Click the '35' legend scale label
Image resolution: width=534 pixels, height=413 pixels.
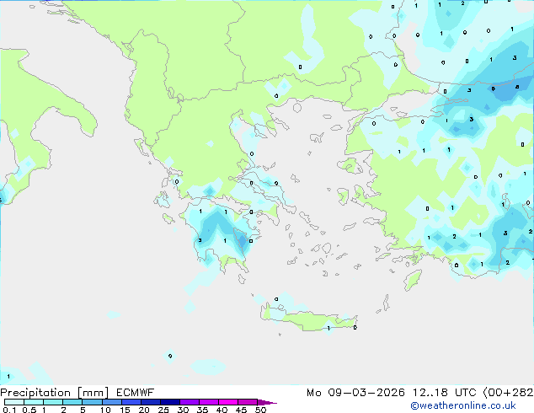pos(202,410)
